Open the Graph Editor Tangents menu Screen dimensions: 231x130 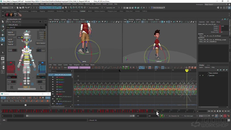[x=77, y=65]
